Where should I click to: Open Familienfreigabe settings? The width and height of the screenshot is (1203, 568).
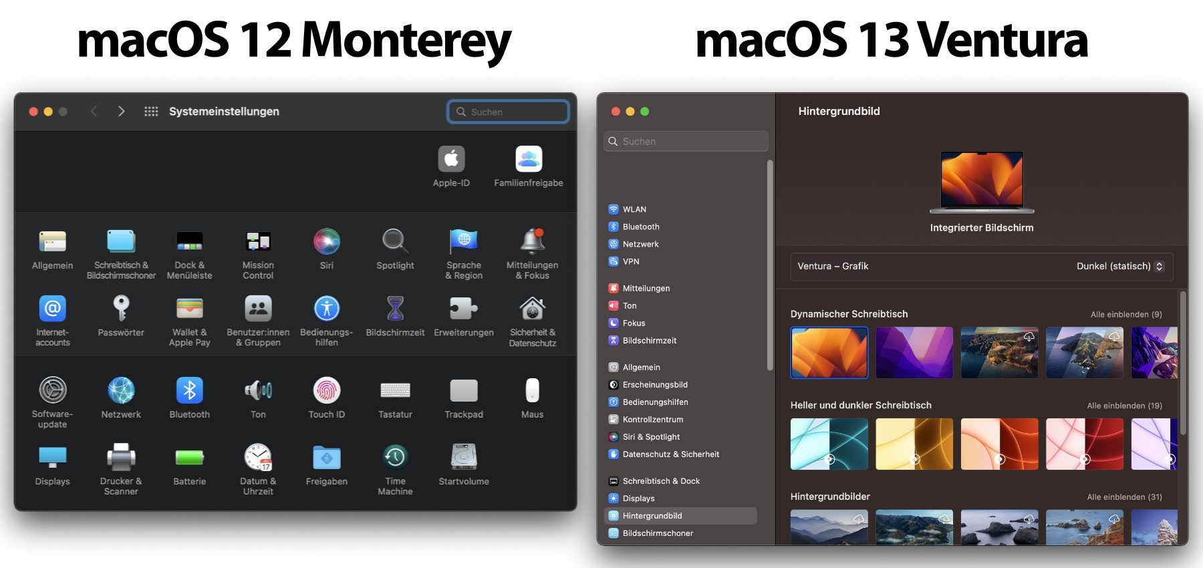point(528,160)
